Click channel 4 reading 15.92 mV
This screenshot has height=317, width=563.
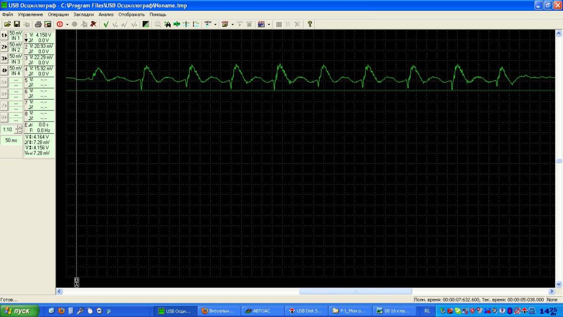pyautogui.click(x=44, y=69)
